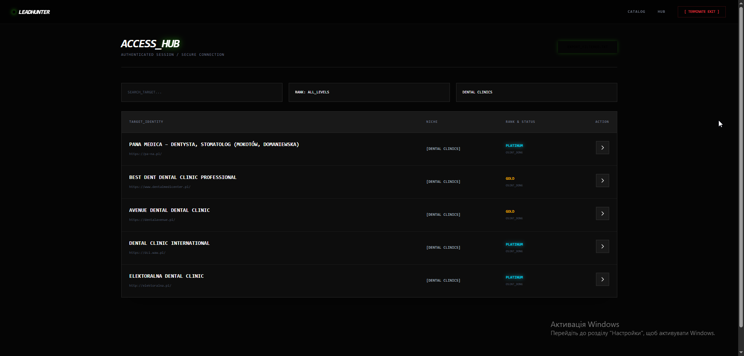Click the page vertical scrollbar
This screenshot has height=356, width=744.
741,167
